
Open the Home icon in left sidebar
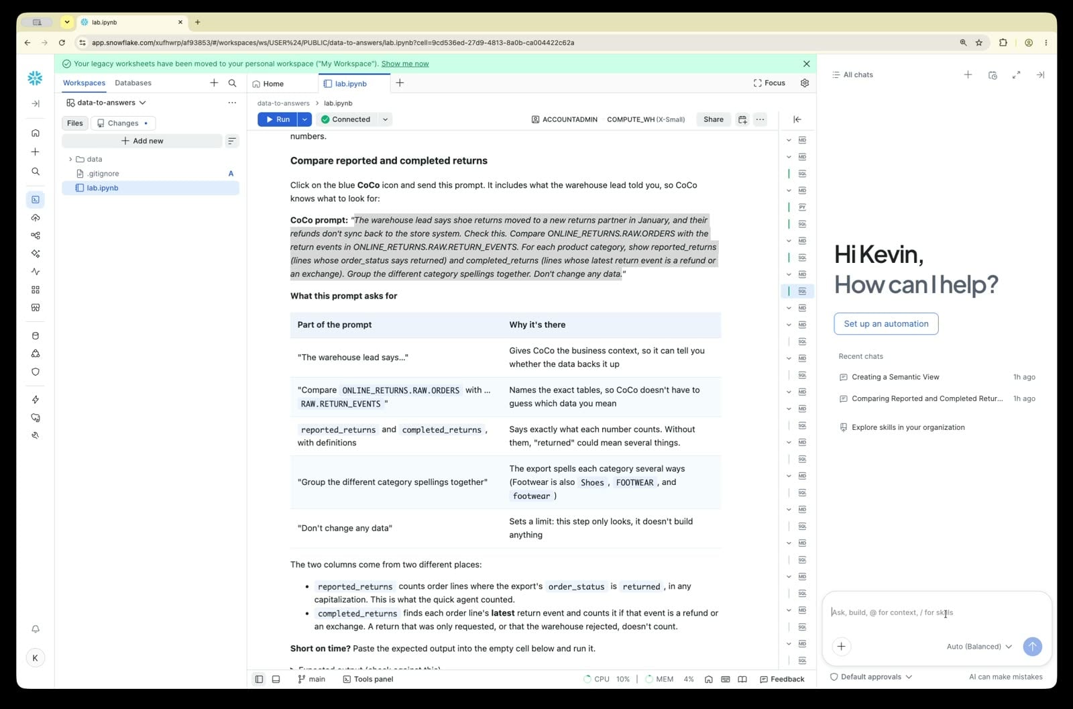click(x=36, y=133)
